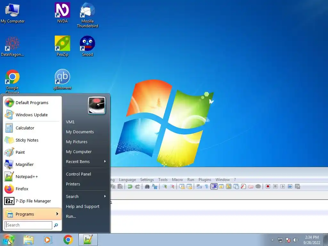Open Default Programs from Start menu
The height and width of the screenshot is (246, 328).
click(x=32, y=103)
